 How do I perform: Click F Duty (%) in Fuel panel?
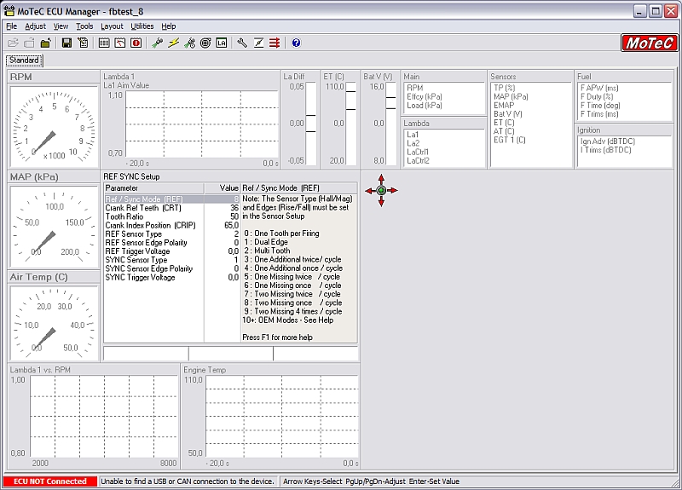(x=596, y=96)
